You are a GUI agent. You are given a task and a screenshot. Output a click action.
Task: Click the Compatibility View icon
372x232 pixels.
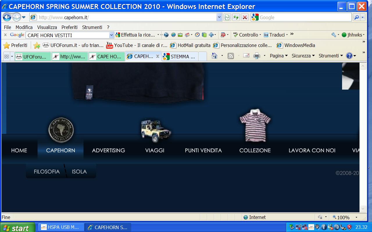(x=227, y=17)
